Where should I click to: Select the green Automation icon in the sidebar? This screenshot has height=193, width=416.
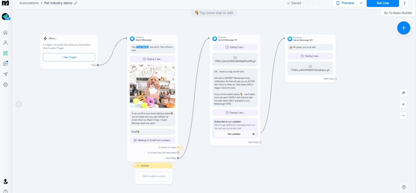point(5,53)
